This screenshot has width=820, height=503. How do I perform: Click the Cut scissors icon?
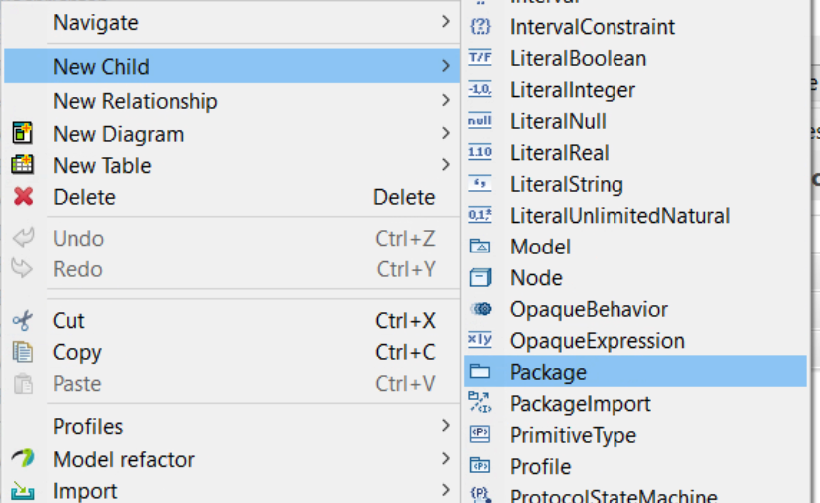23,320
